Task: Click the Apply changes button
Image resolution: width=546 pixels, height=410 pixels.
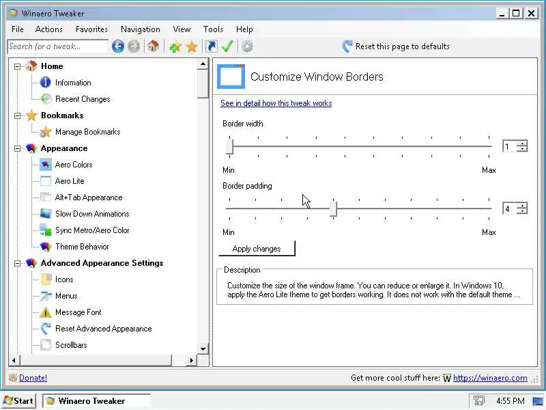Action: point(257,249)
